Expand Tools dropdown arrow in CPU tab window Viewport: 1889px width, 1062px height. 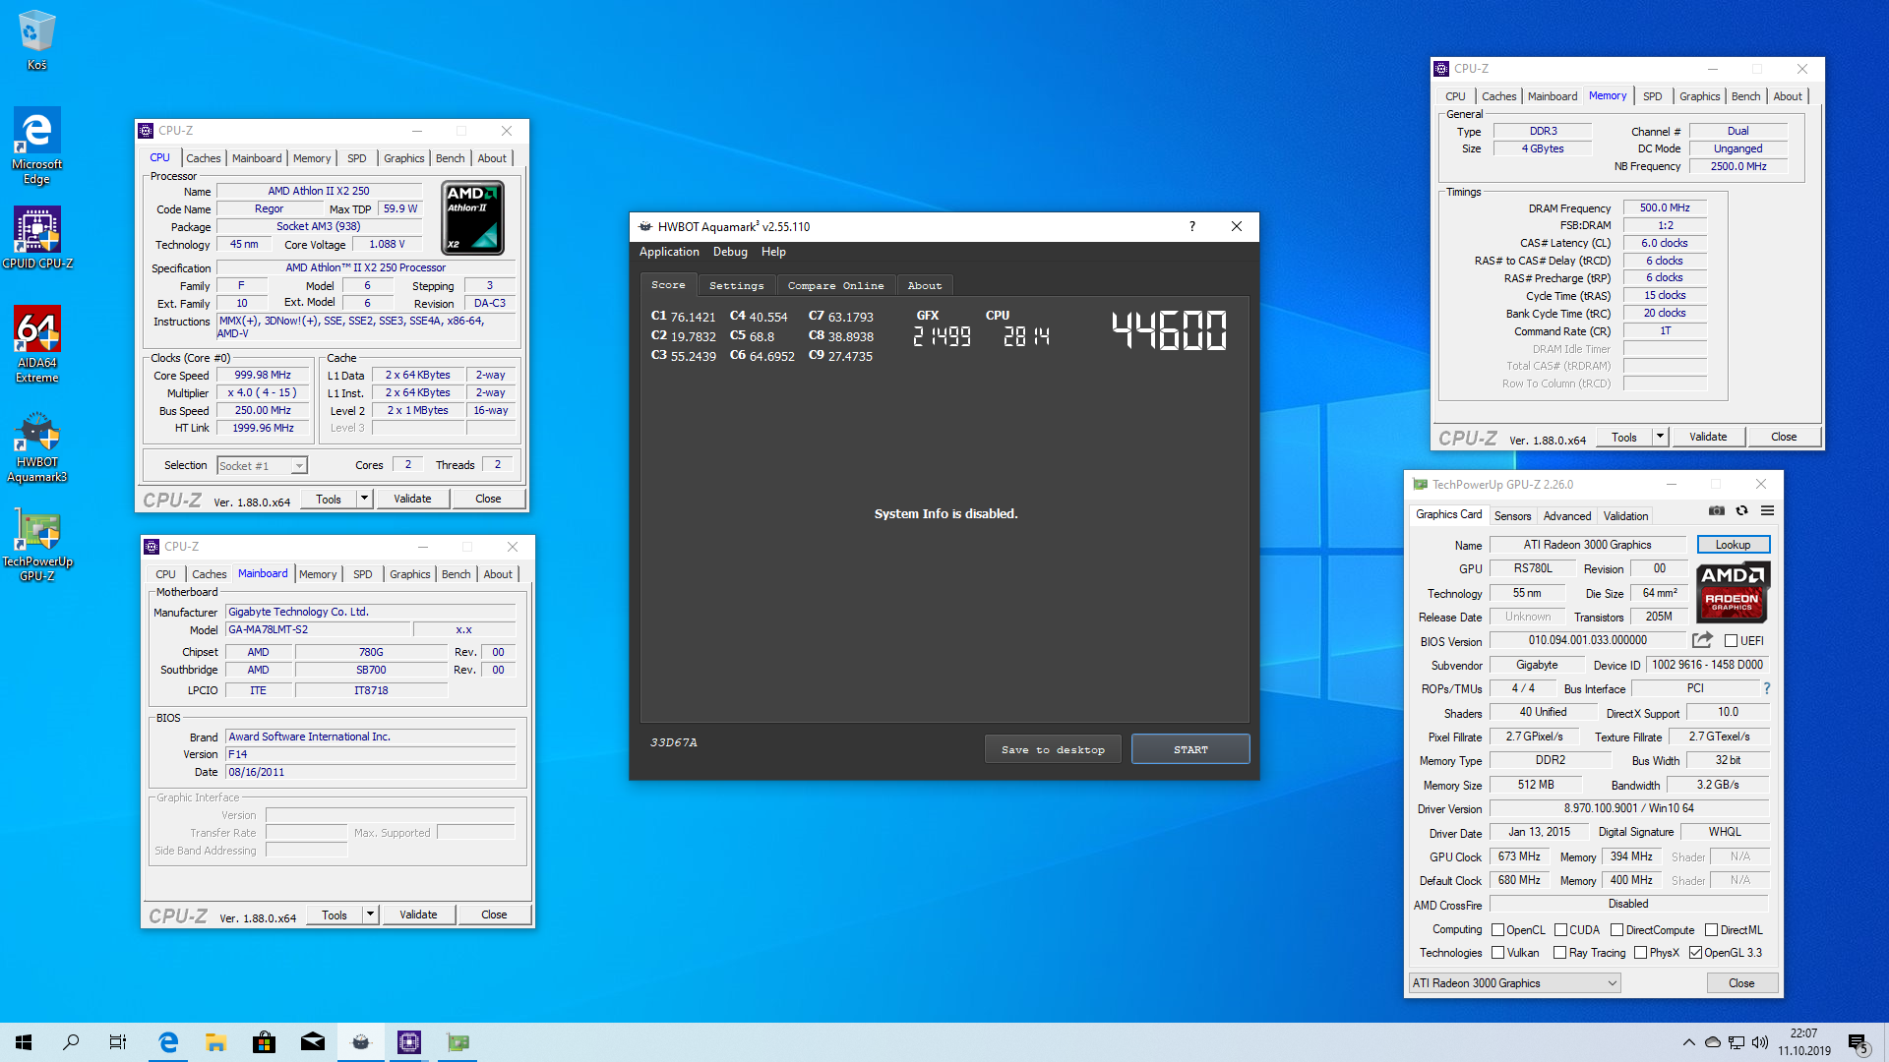[x=364, y=499]
